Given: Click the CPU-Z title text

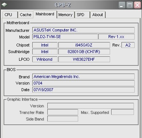Looking at the screenshot, I should click(x=63, y=5).
